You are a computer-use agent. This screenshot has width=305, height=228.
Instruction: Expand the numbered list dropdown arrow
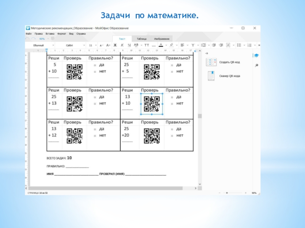pyautogui.click(x=255, y=45)
